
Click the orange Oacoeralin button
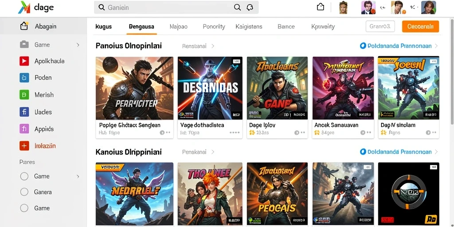[420, 26]
